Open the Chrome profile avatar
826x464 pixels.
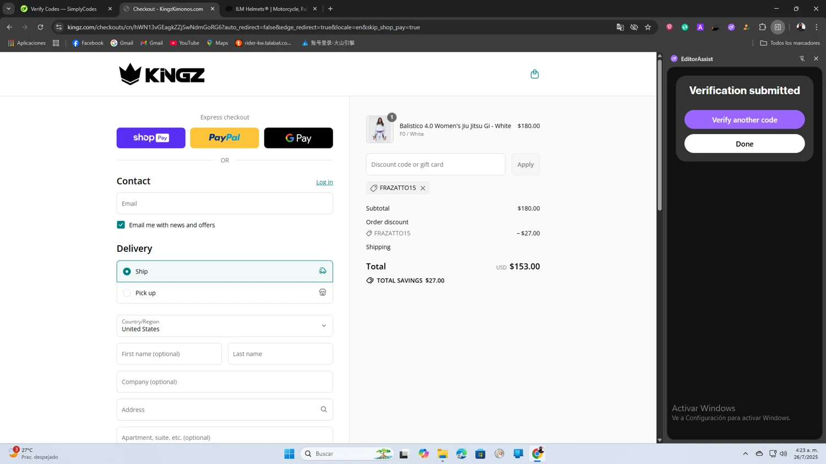801,27
